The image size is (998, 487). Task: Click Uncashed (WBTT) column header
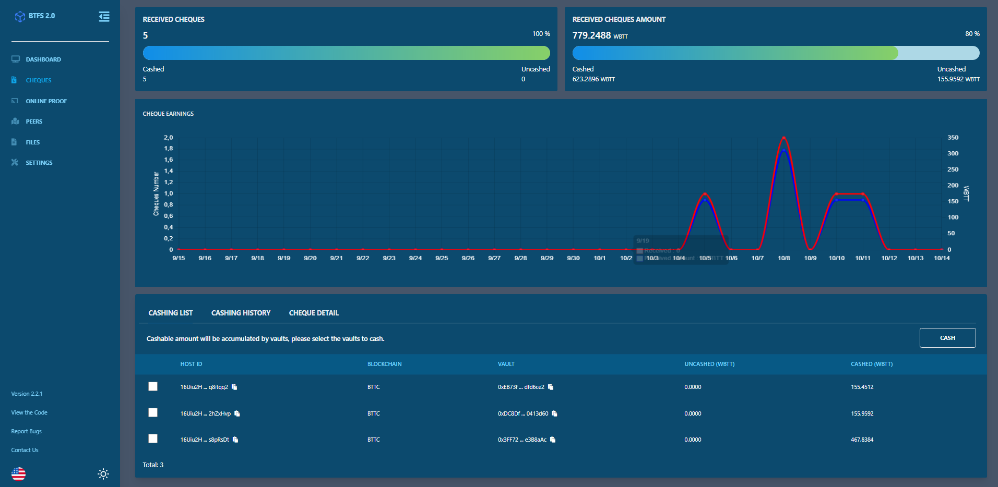[709, 364]
